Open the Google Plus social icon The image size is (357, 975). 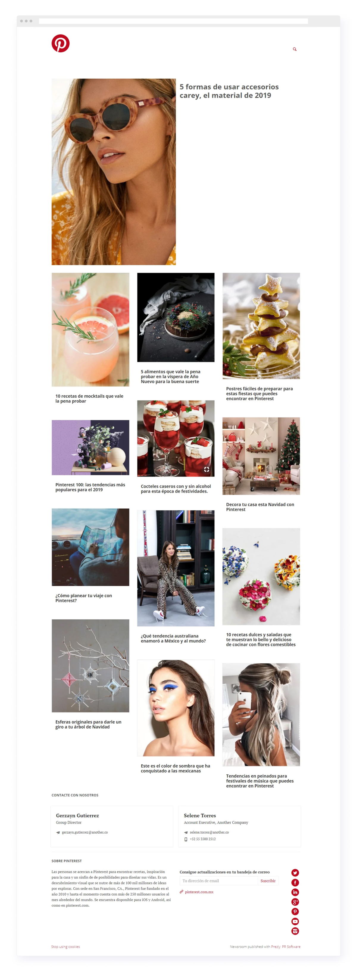295,902
